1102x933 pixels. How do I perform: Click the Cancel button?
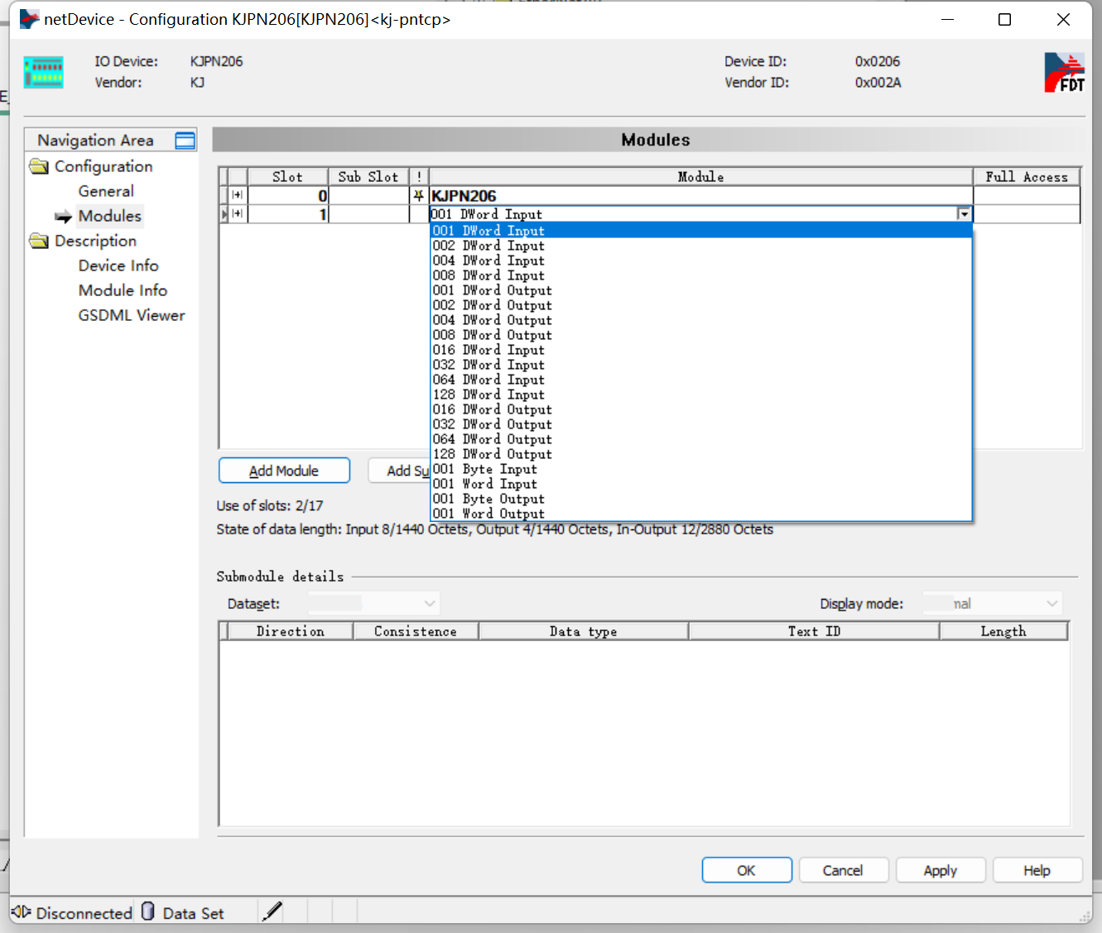[843, 870]
